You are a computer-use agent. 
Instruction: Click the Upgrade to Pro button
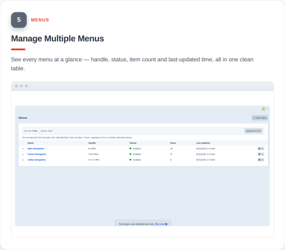click(253, 131)
